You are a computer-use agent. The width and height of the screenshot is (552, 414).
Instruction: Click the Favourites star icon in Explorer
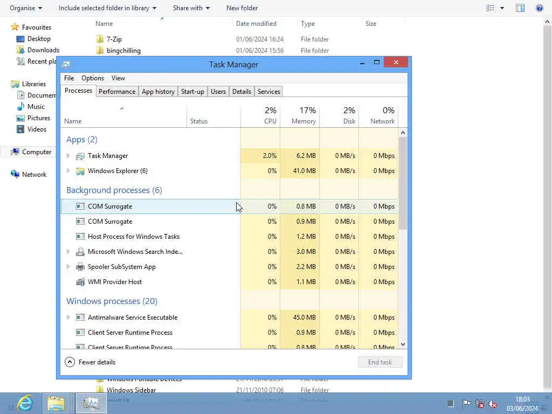coord(15,27)
